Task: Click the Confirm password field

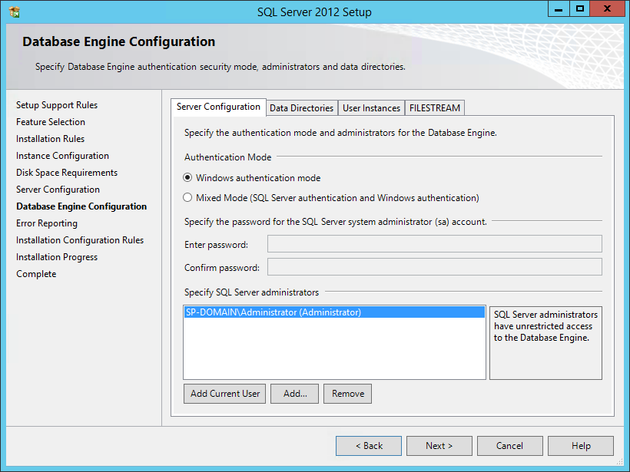Action: [x=435, y=267]
